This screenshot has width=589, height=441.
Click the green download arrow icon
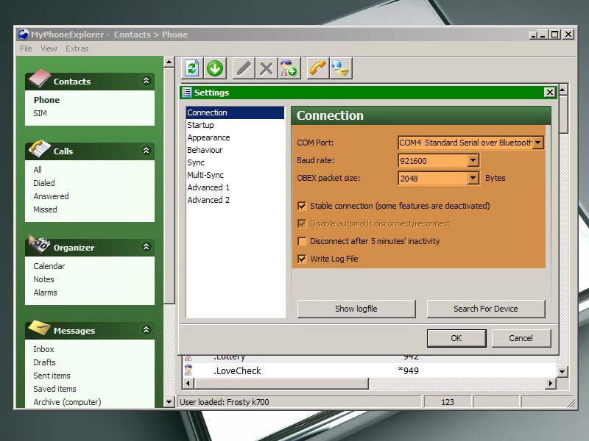pyautogui.click(x=215, y=68)
